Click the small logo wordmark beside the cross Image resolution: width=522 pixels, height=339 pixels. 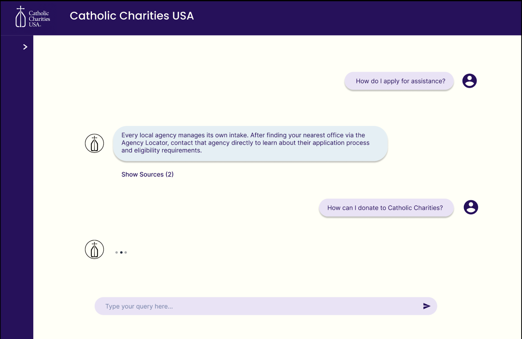click(x=39, y=19)
